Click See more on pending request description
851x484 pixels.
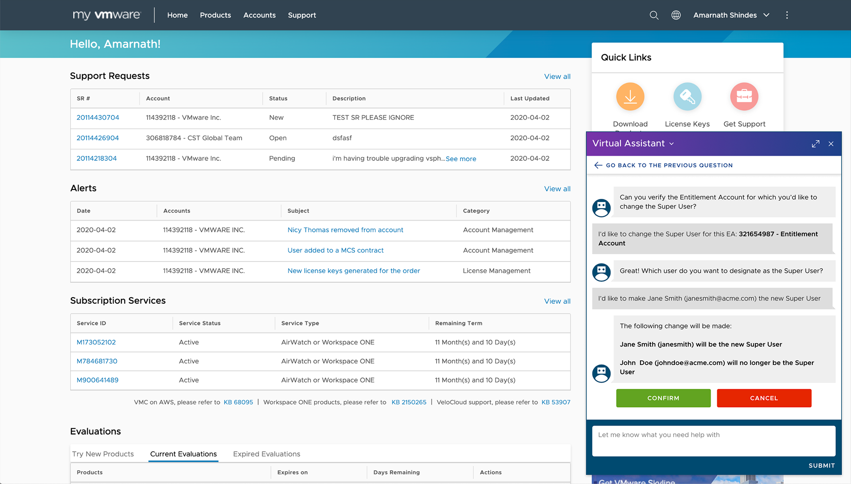[461, 159]
